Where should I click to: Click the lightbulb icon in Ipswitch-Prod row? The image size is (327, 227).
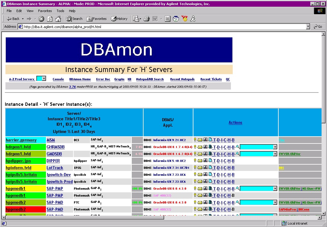[x=195, y=181]
